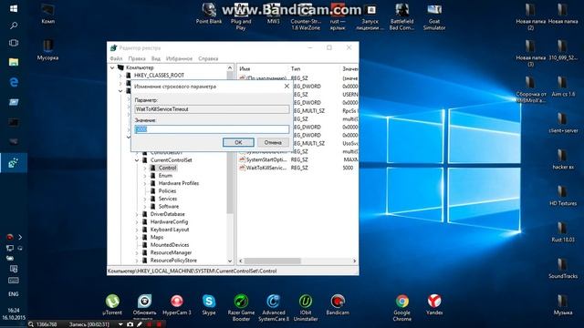The image size is (584, 328).
Task: Open the Файл menu in registry editor
Action: [x=116, y=58]
